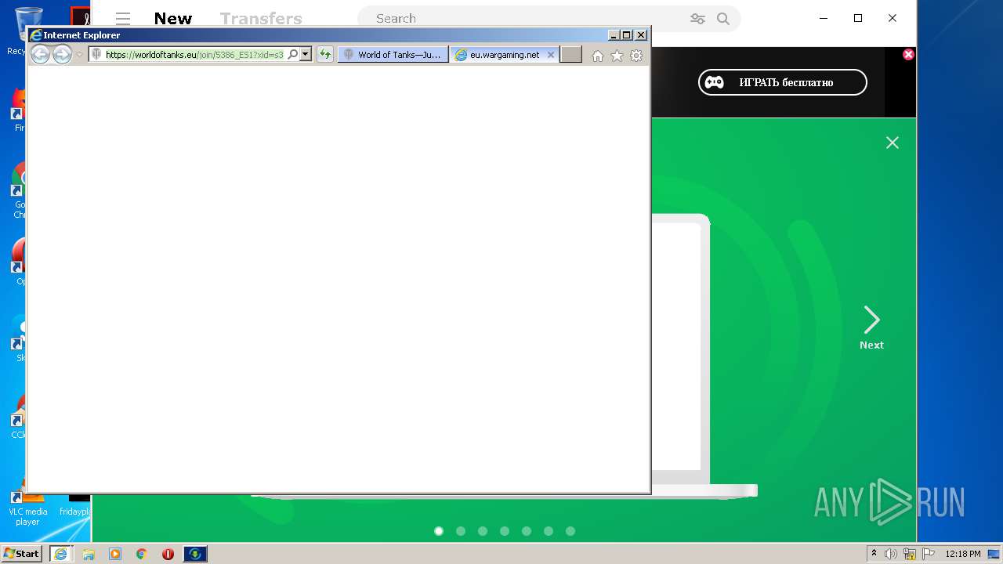1003x564 pixels.
Task: Go back in Internet Explorer
Action: click(40, 54)
